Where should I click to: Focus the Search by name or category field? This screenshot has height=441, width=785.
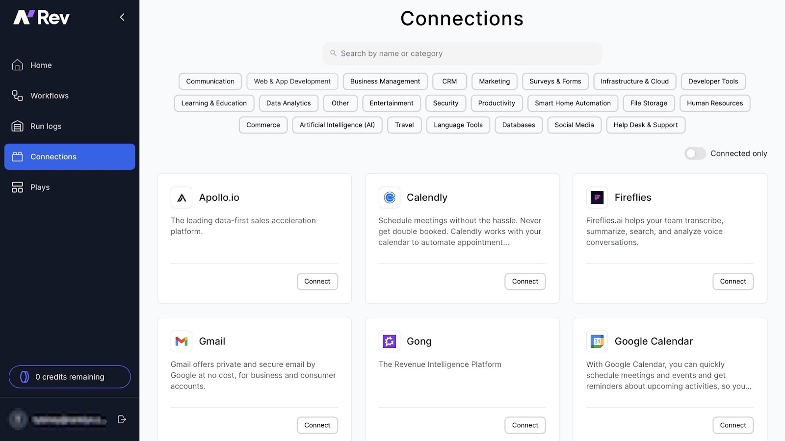pos(462,53)
